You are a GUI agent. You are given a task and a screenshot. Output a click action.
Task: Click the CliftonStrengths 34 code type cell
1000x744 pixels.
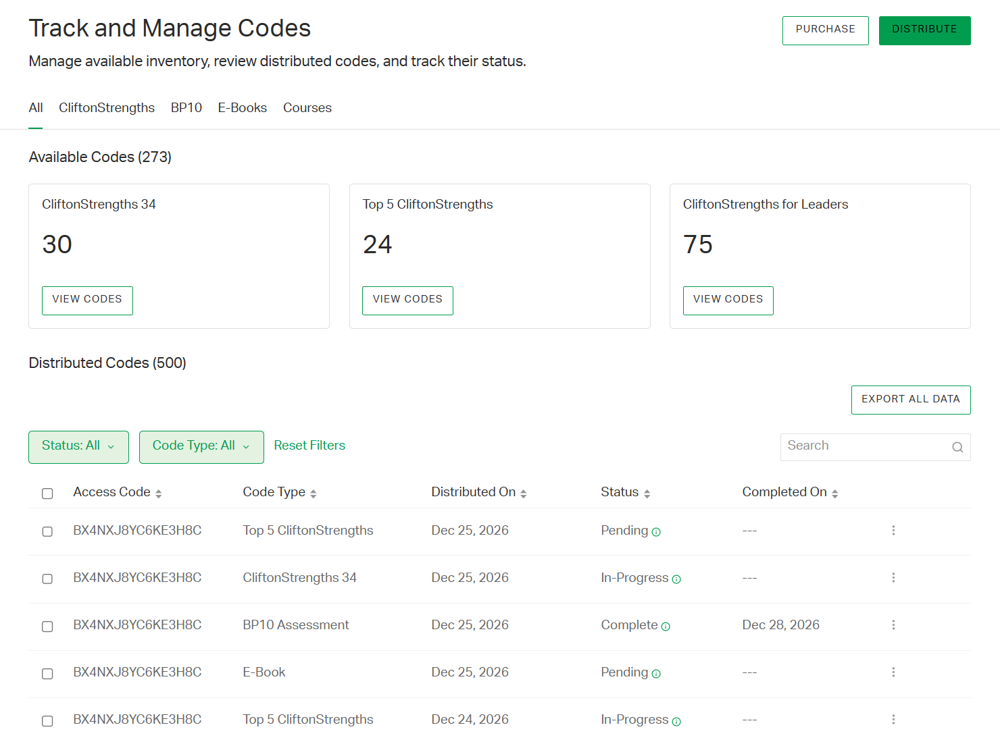(300, 578)
